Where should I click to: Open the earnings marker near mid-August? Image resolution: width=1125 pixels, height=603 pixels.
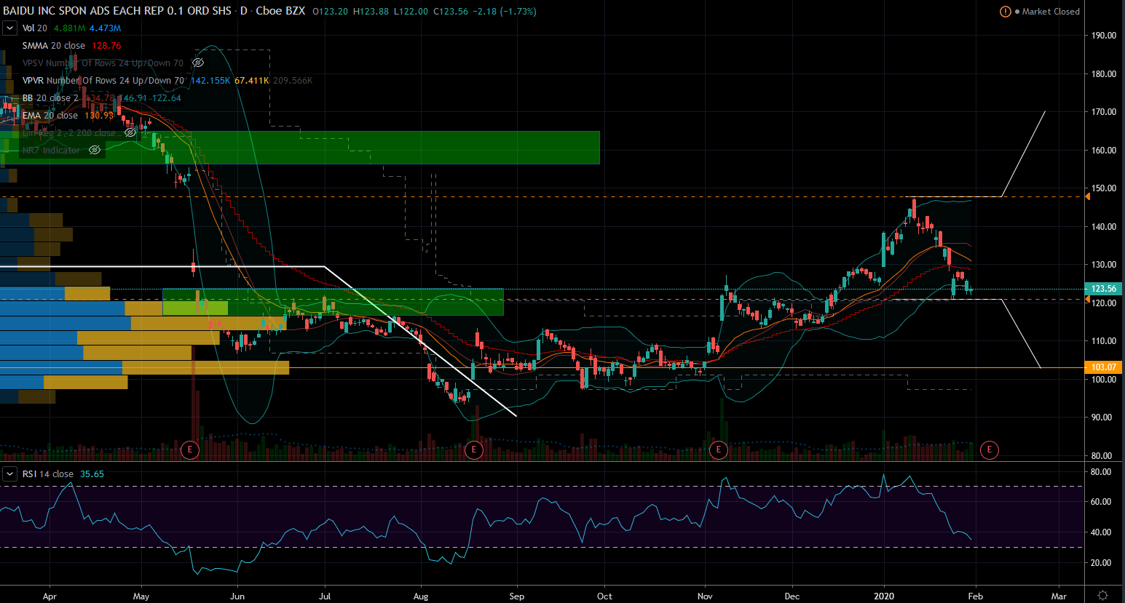(474, 450)
